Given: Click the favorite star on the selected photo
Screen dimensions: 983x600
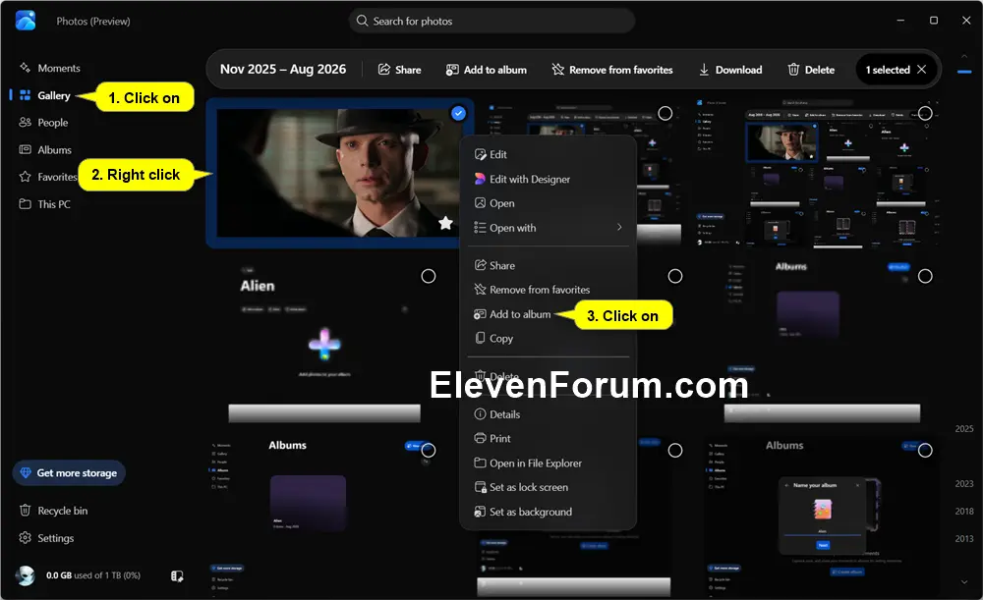Looking at the screenshot, I should 445,222.
